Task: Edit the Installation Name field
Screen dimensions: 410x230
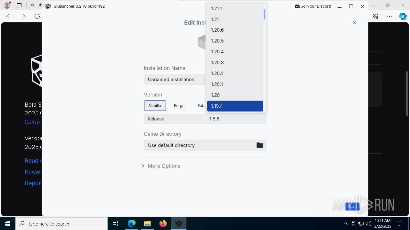Action: click(175, 80)
